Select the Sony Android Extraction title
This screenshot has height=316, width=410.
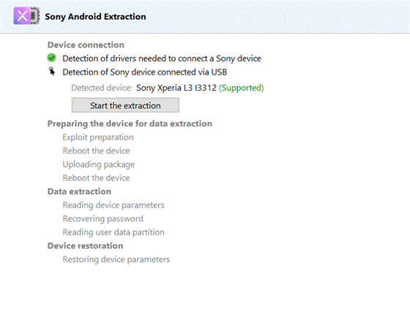(x=95, y=16)
